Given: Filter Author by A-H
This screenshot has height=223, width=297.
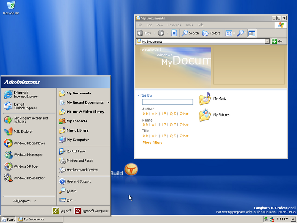Looking at the screenshot, I should click(154, 114).
